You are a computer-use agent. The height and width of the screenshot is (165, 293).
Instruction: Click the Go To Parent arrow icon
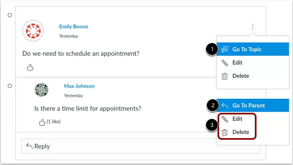coord(225,106)
